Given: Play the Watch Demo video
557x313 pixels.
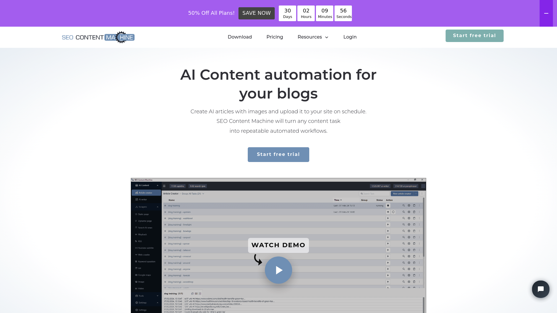Looking at the screenshot, I should (278, 270).
